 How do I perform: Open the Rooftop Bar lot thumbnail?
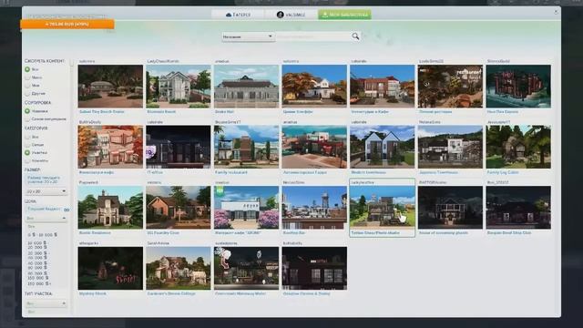(314, 208)
